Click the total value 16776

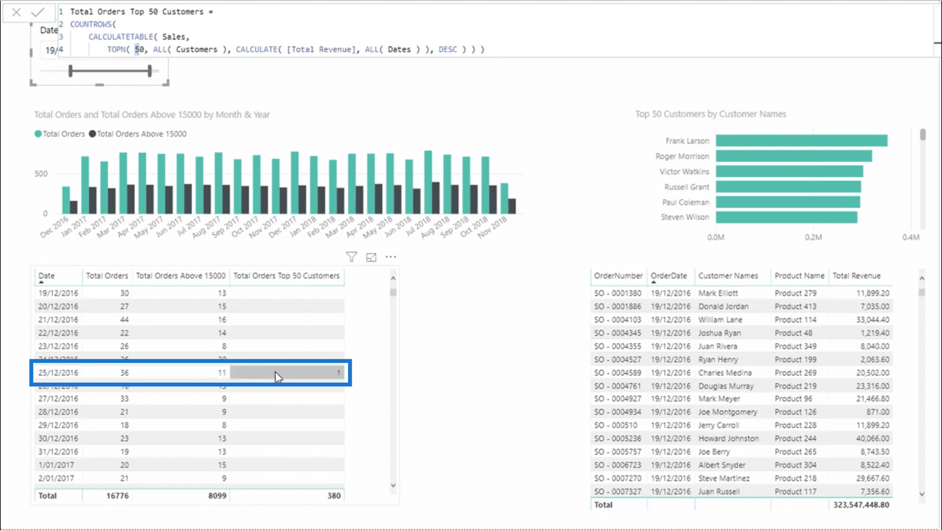[117, 496]
